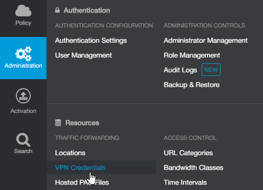Select the Administration gears icon
This screenshot has width=263, height=190.
tap(23, 54)
